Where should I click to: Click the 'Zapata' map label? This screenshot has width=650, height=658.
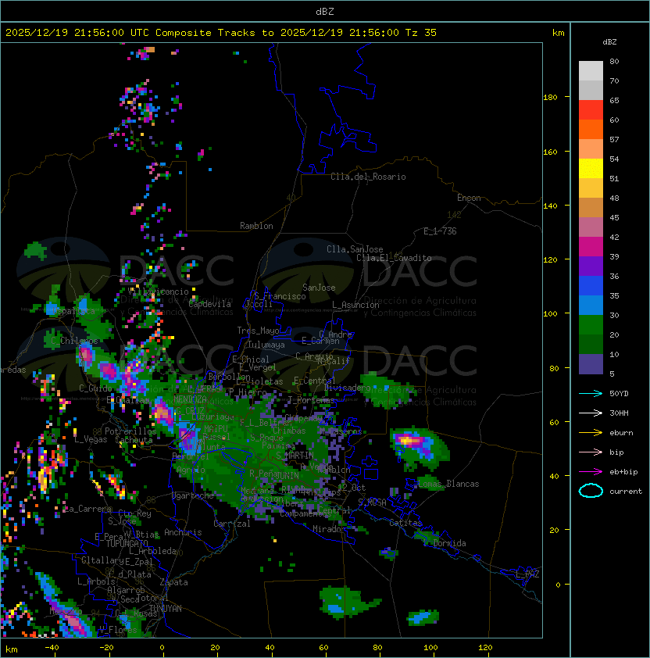coord(173,582)
